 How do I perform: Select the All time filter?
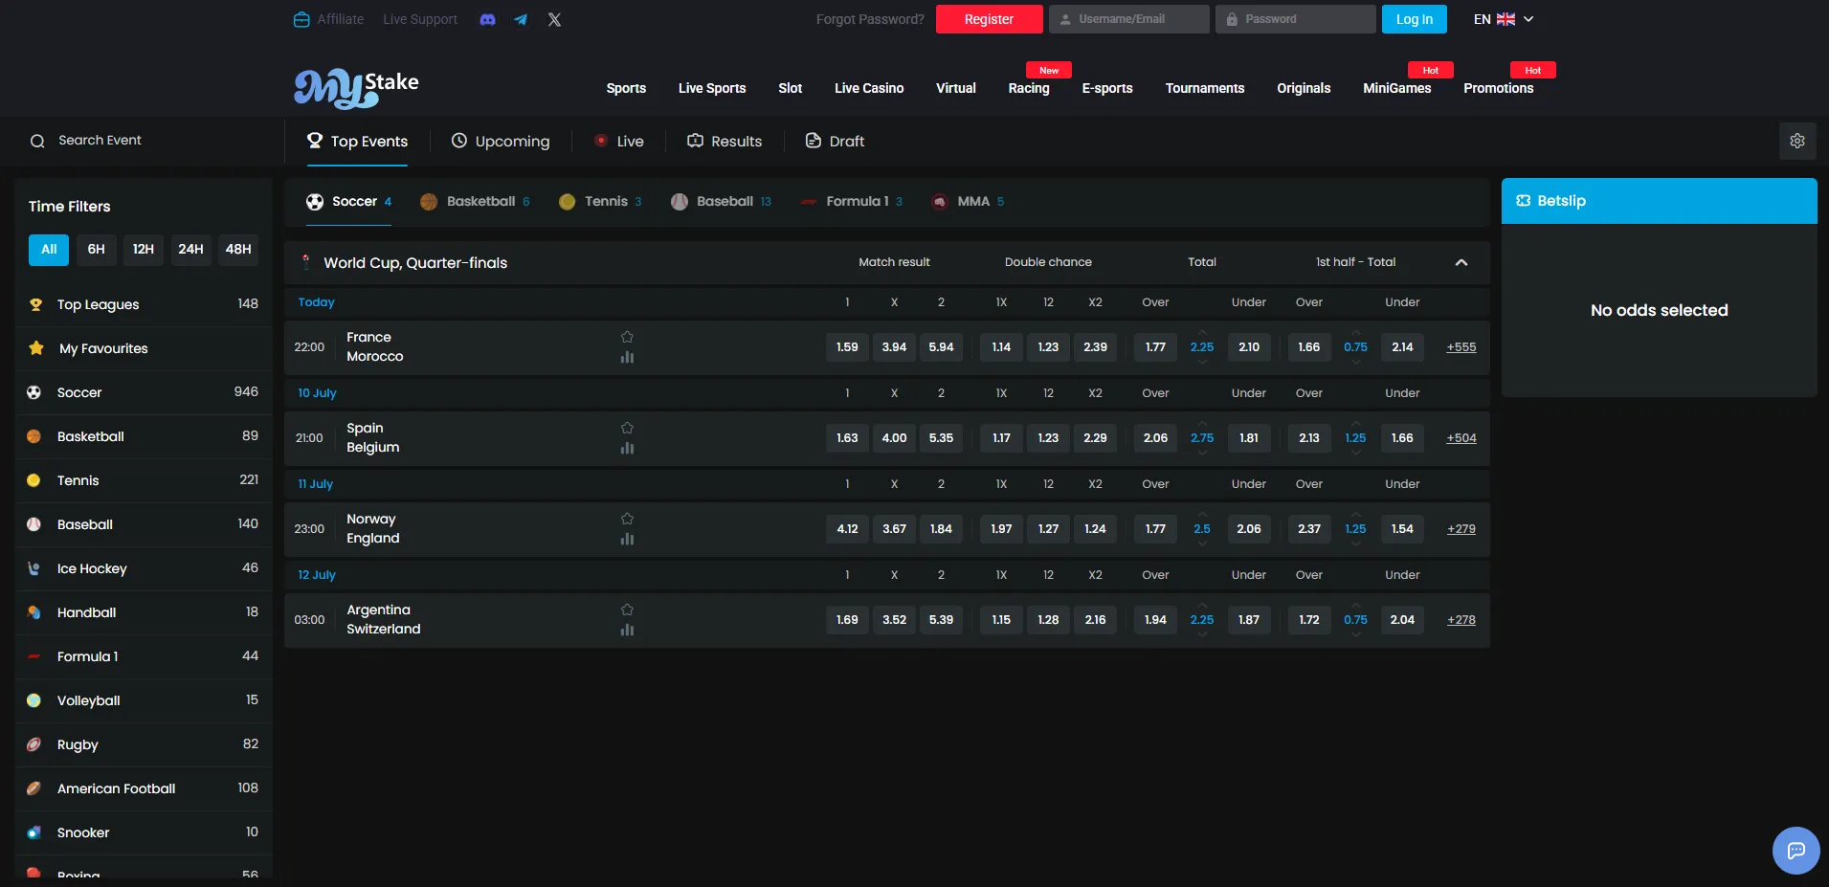[x=49, y=250]
